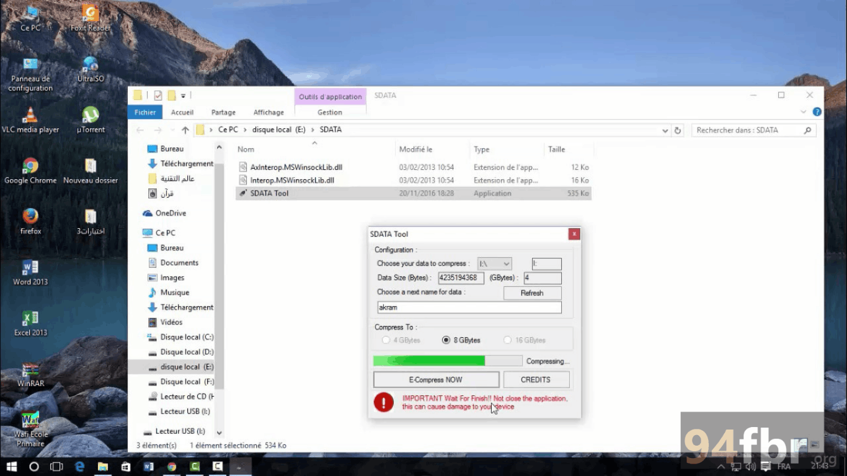
Task: Select the 16 GBytes radio button
Action: tap(507, 340)
